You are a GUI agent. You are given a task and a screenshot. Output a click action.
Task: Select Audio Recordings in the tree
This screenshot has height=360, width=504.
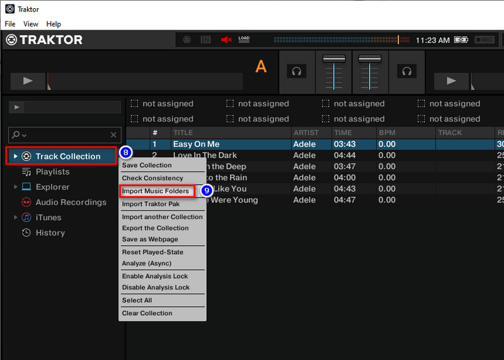point(71,202)
